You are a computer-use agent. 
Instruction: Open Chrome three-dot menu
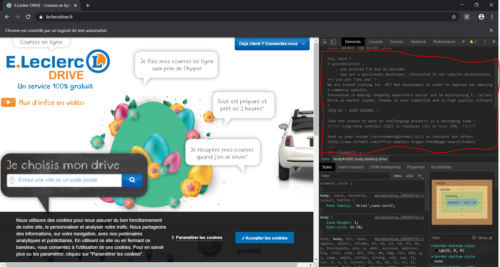click(x=492, y=17)
